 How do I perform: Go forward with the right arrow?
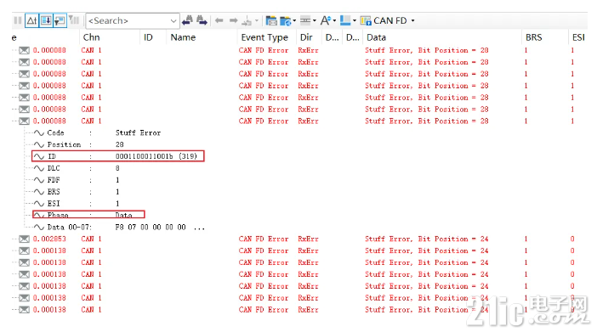(233, 20)
